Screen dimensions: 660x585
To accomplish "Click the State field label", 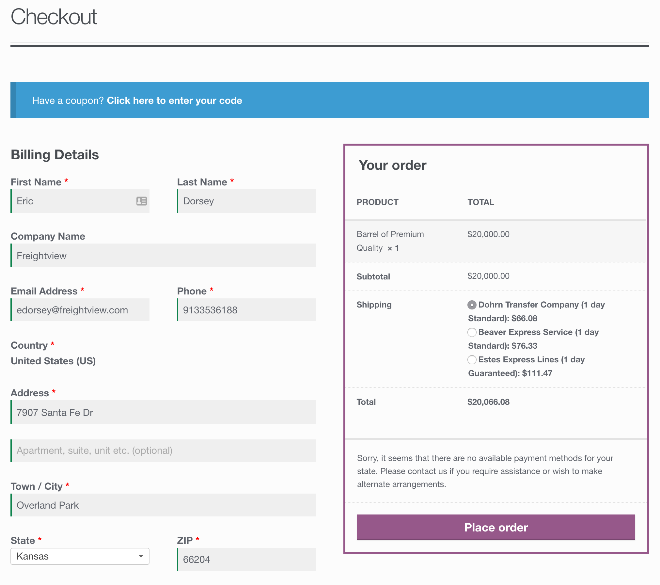I will click(x=23, y=541).
